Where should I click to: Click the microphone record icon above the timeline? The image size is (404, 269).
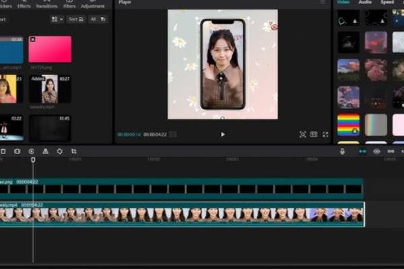342,151
